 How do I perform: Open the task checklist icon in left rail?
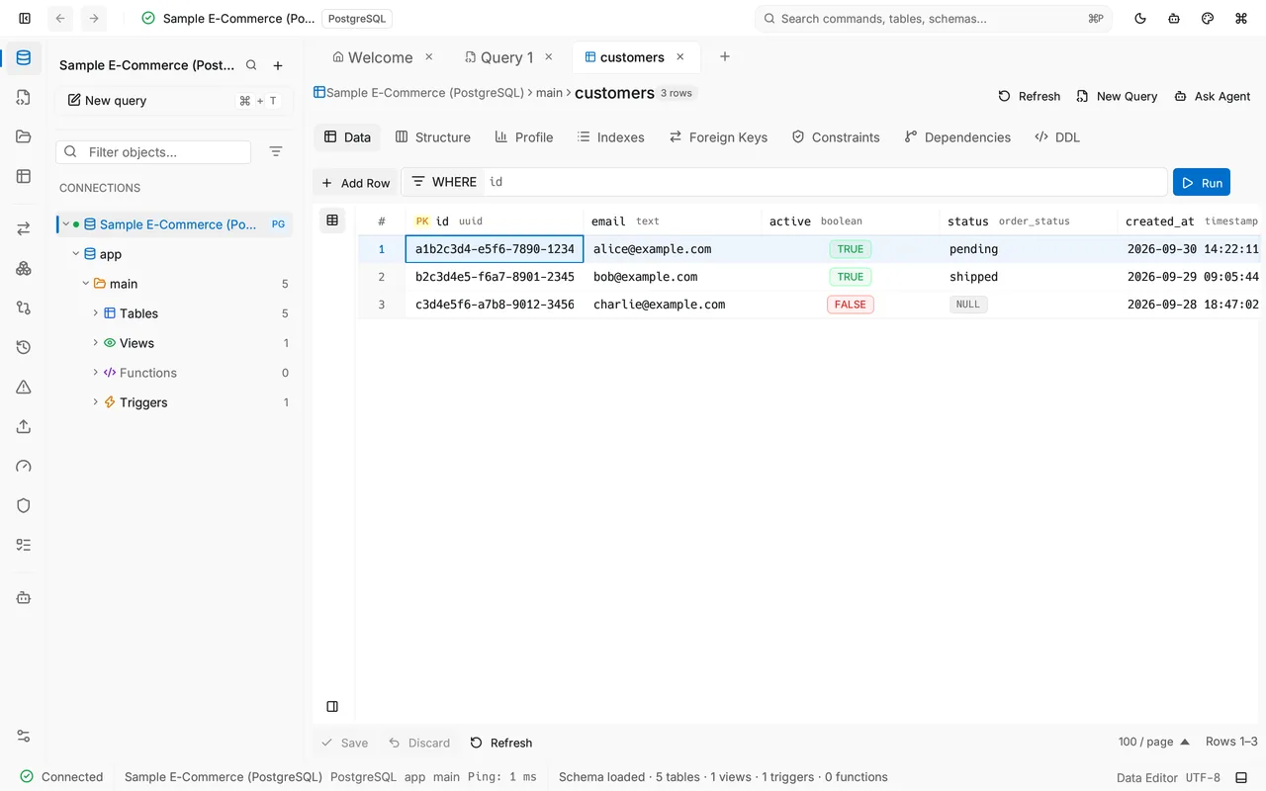point(24,545)
